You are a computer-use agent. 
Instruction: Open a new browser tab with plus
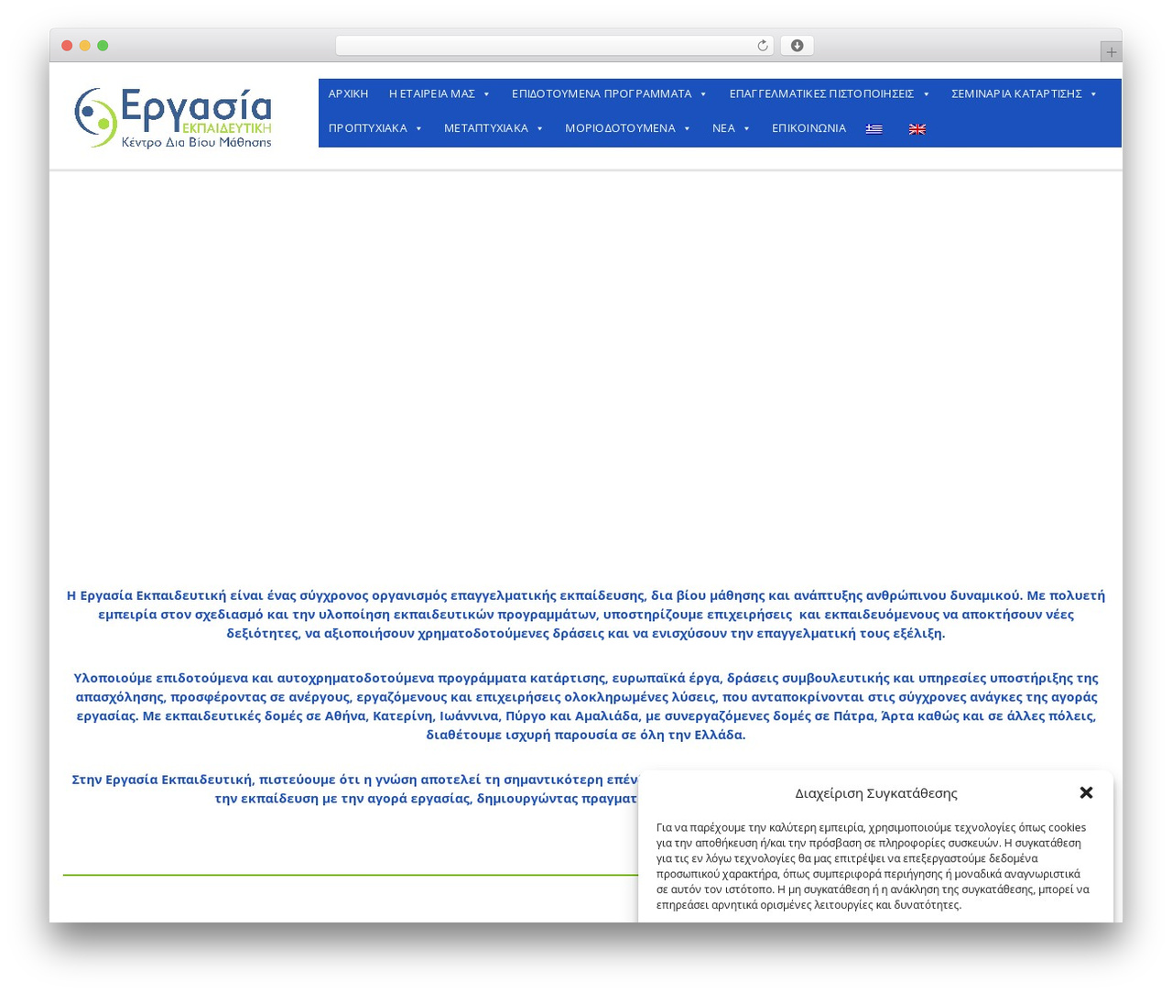pos(1111,52)
